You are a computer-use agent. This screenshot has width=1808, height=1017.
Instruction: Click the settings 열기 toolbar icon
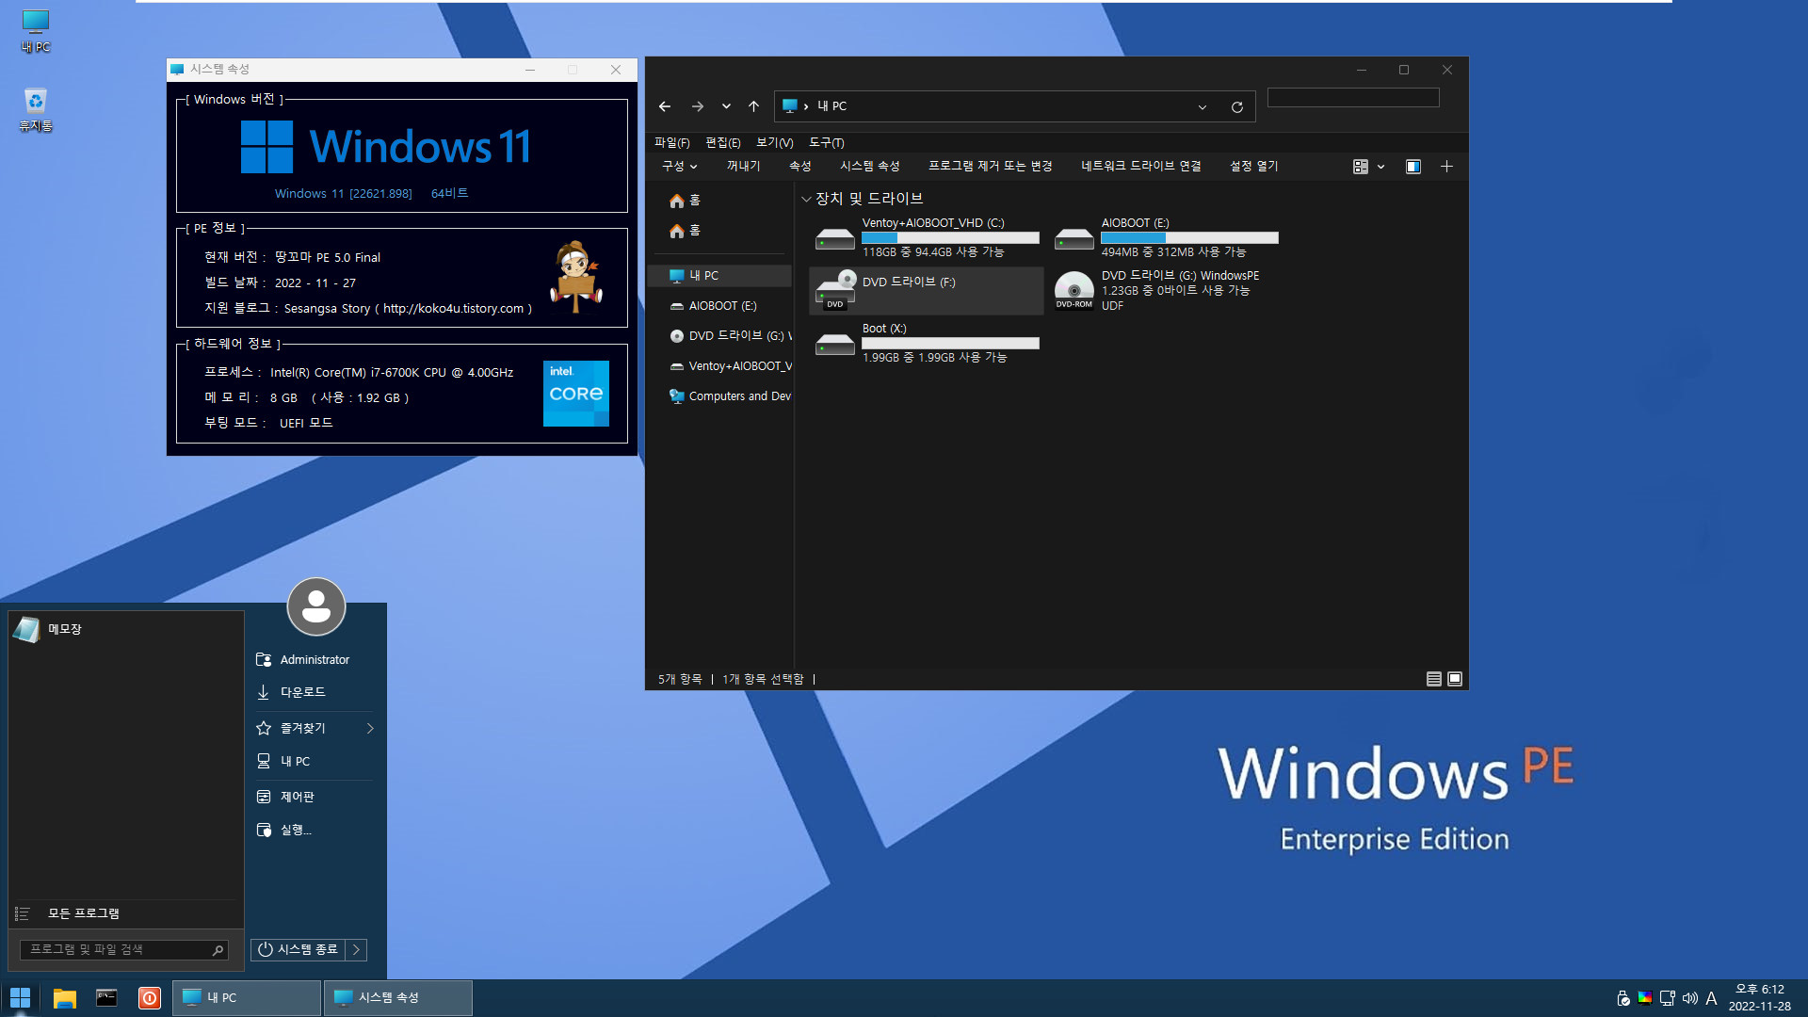[x=1254, y=165]
